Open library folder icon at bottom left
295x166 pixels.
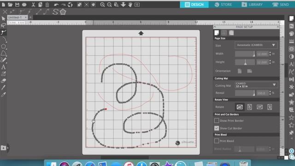click(x=3, y=148)
